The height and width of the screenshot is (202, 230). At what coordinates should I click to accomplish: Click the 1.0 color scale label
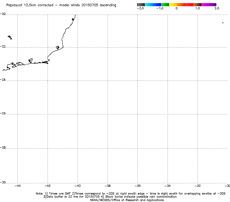pos(198,8)
